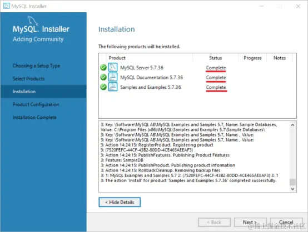The height and width of the screenshot is (232, 308).
Task: Collapse log with Hide Details button
Action: pos(120,202)
